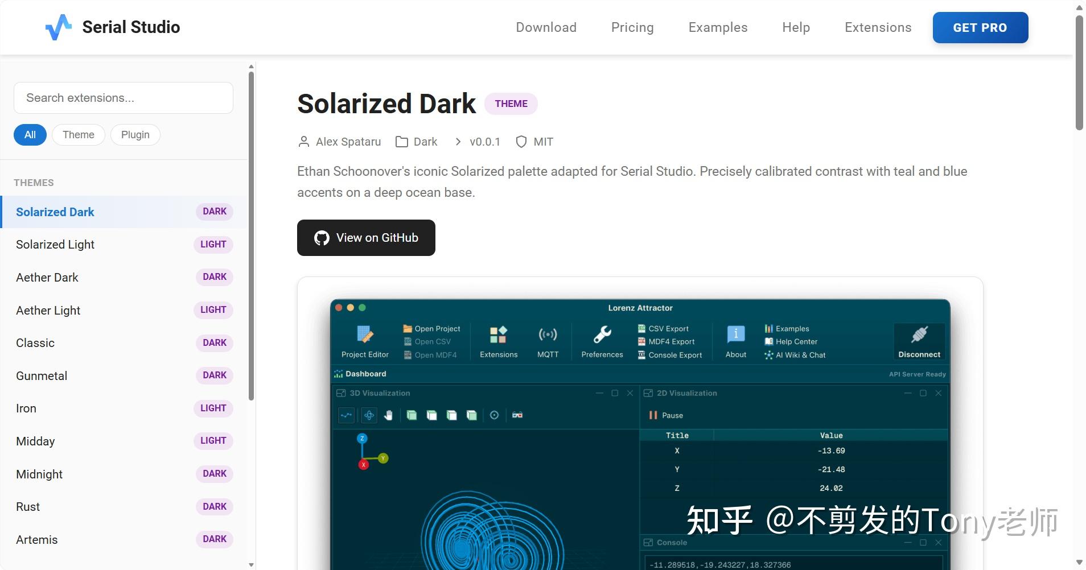Click the center-view target icon in 3D toolbar
1086x570 pixels.
(494, 415)
